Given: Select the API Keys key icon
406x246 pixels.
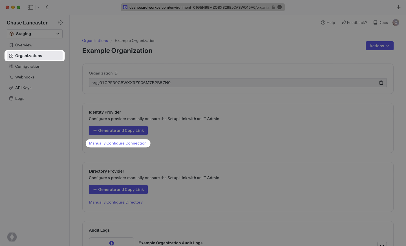Looking at the screenshot, I should [x=11, y=87].
